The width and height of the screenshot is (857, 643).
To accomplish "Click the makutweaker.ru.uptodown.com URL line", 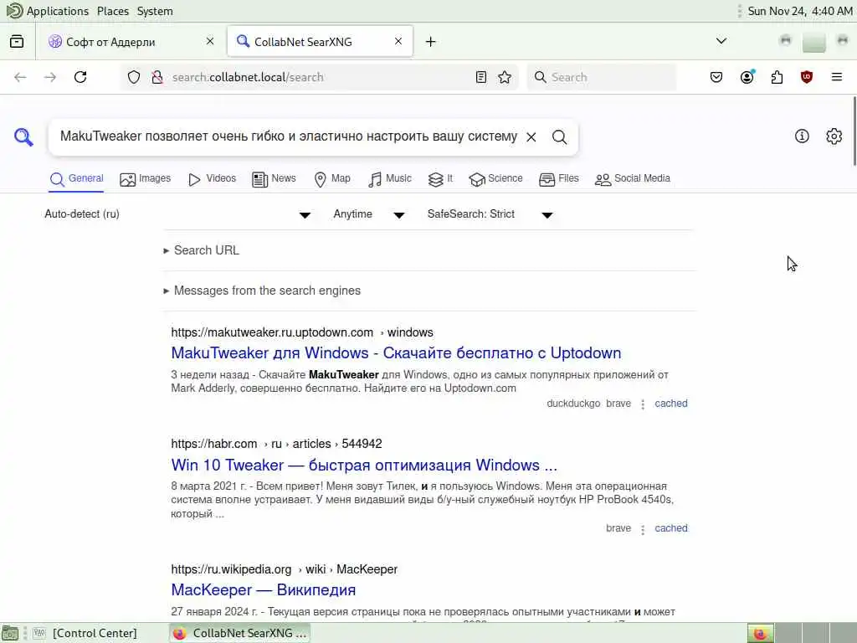I will [301, 332].
